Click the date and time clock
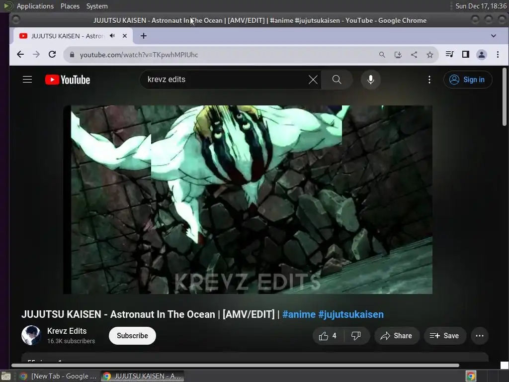 coord(481,6)
